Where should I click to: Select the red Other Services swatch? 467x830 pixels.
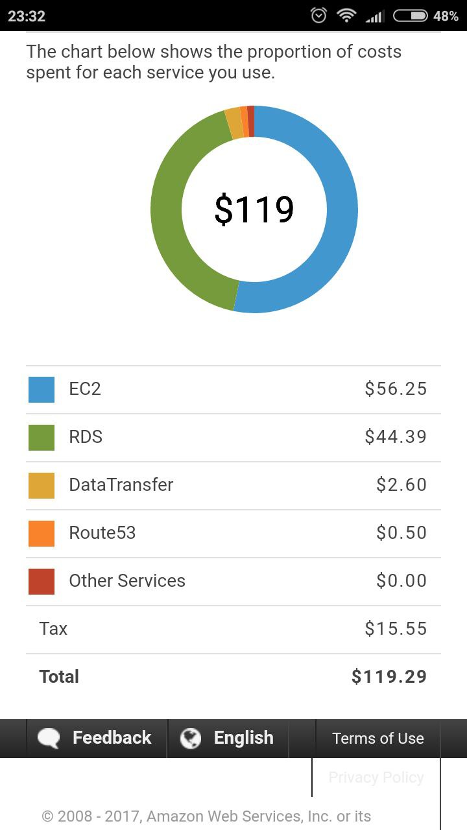[x=42, y=582]
